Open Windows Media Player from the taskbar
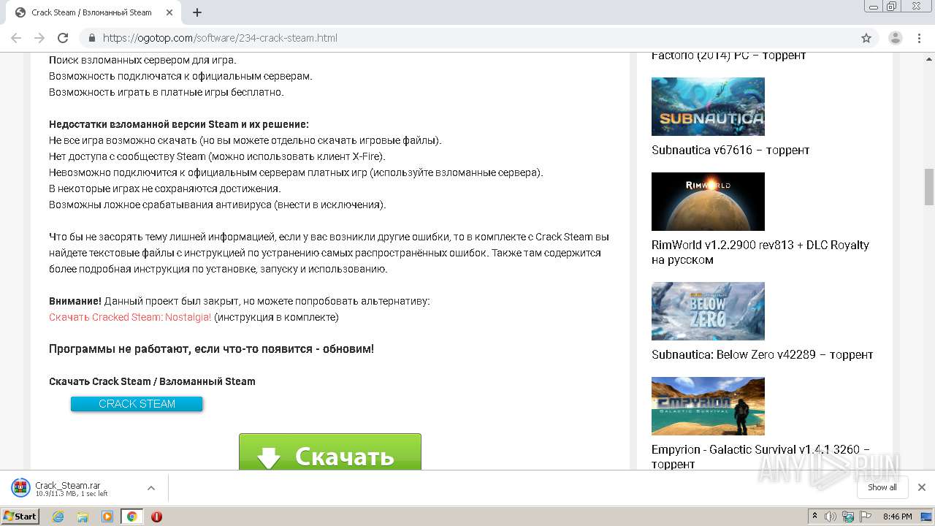 point(107,517)
